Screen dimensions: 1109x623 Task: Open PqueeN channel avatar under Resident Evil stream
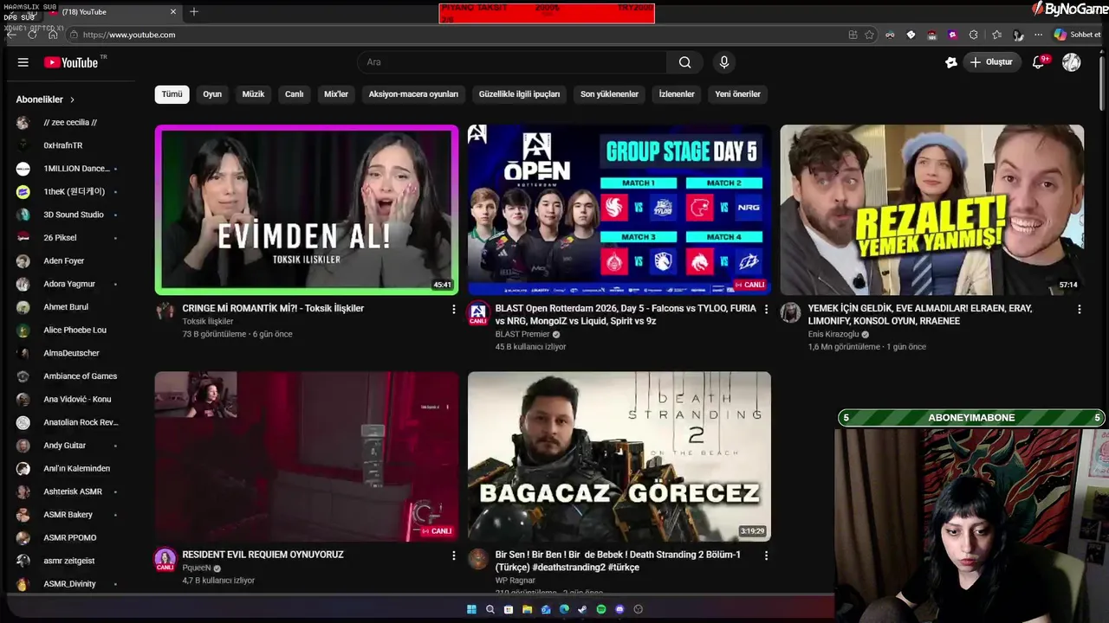pos(165,559)
